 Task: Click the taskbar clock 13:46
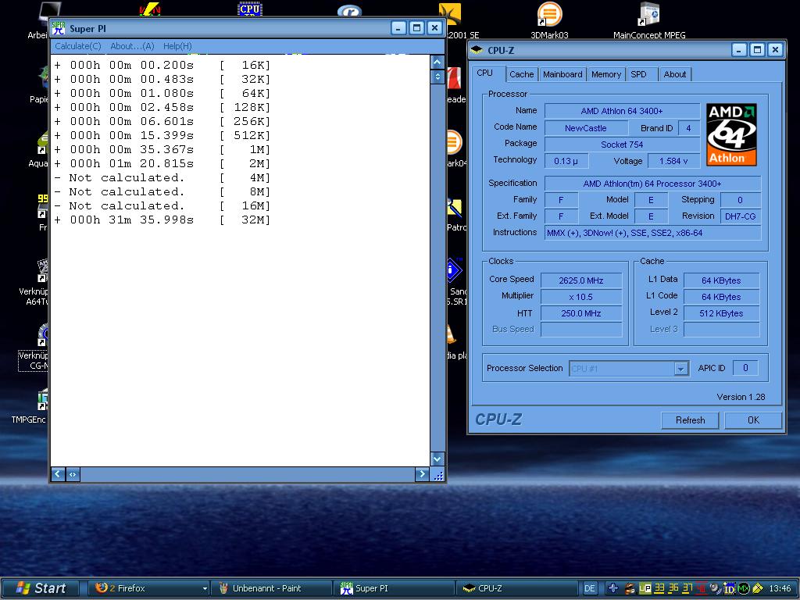point(780,588)
